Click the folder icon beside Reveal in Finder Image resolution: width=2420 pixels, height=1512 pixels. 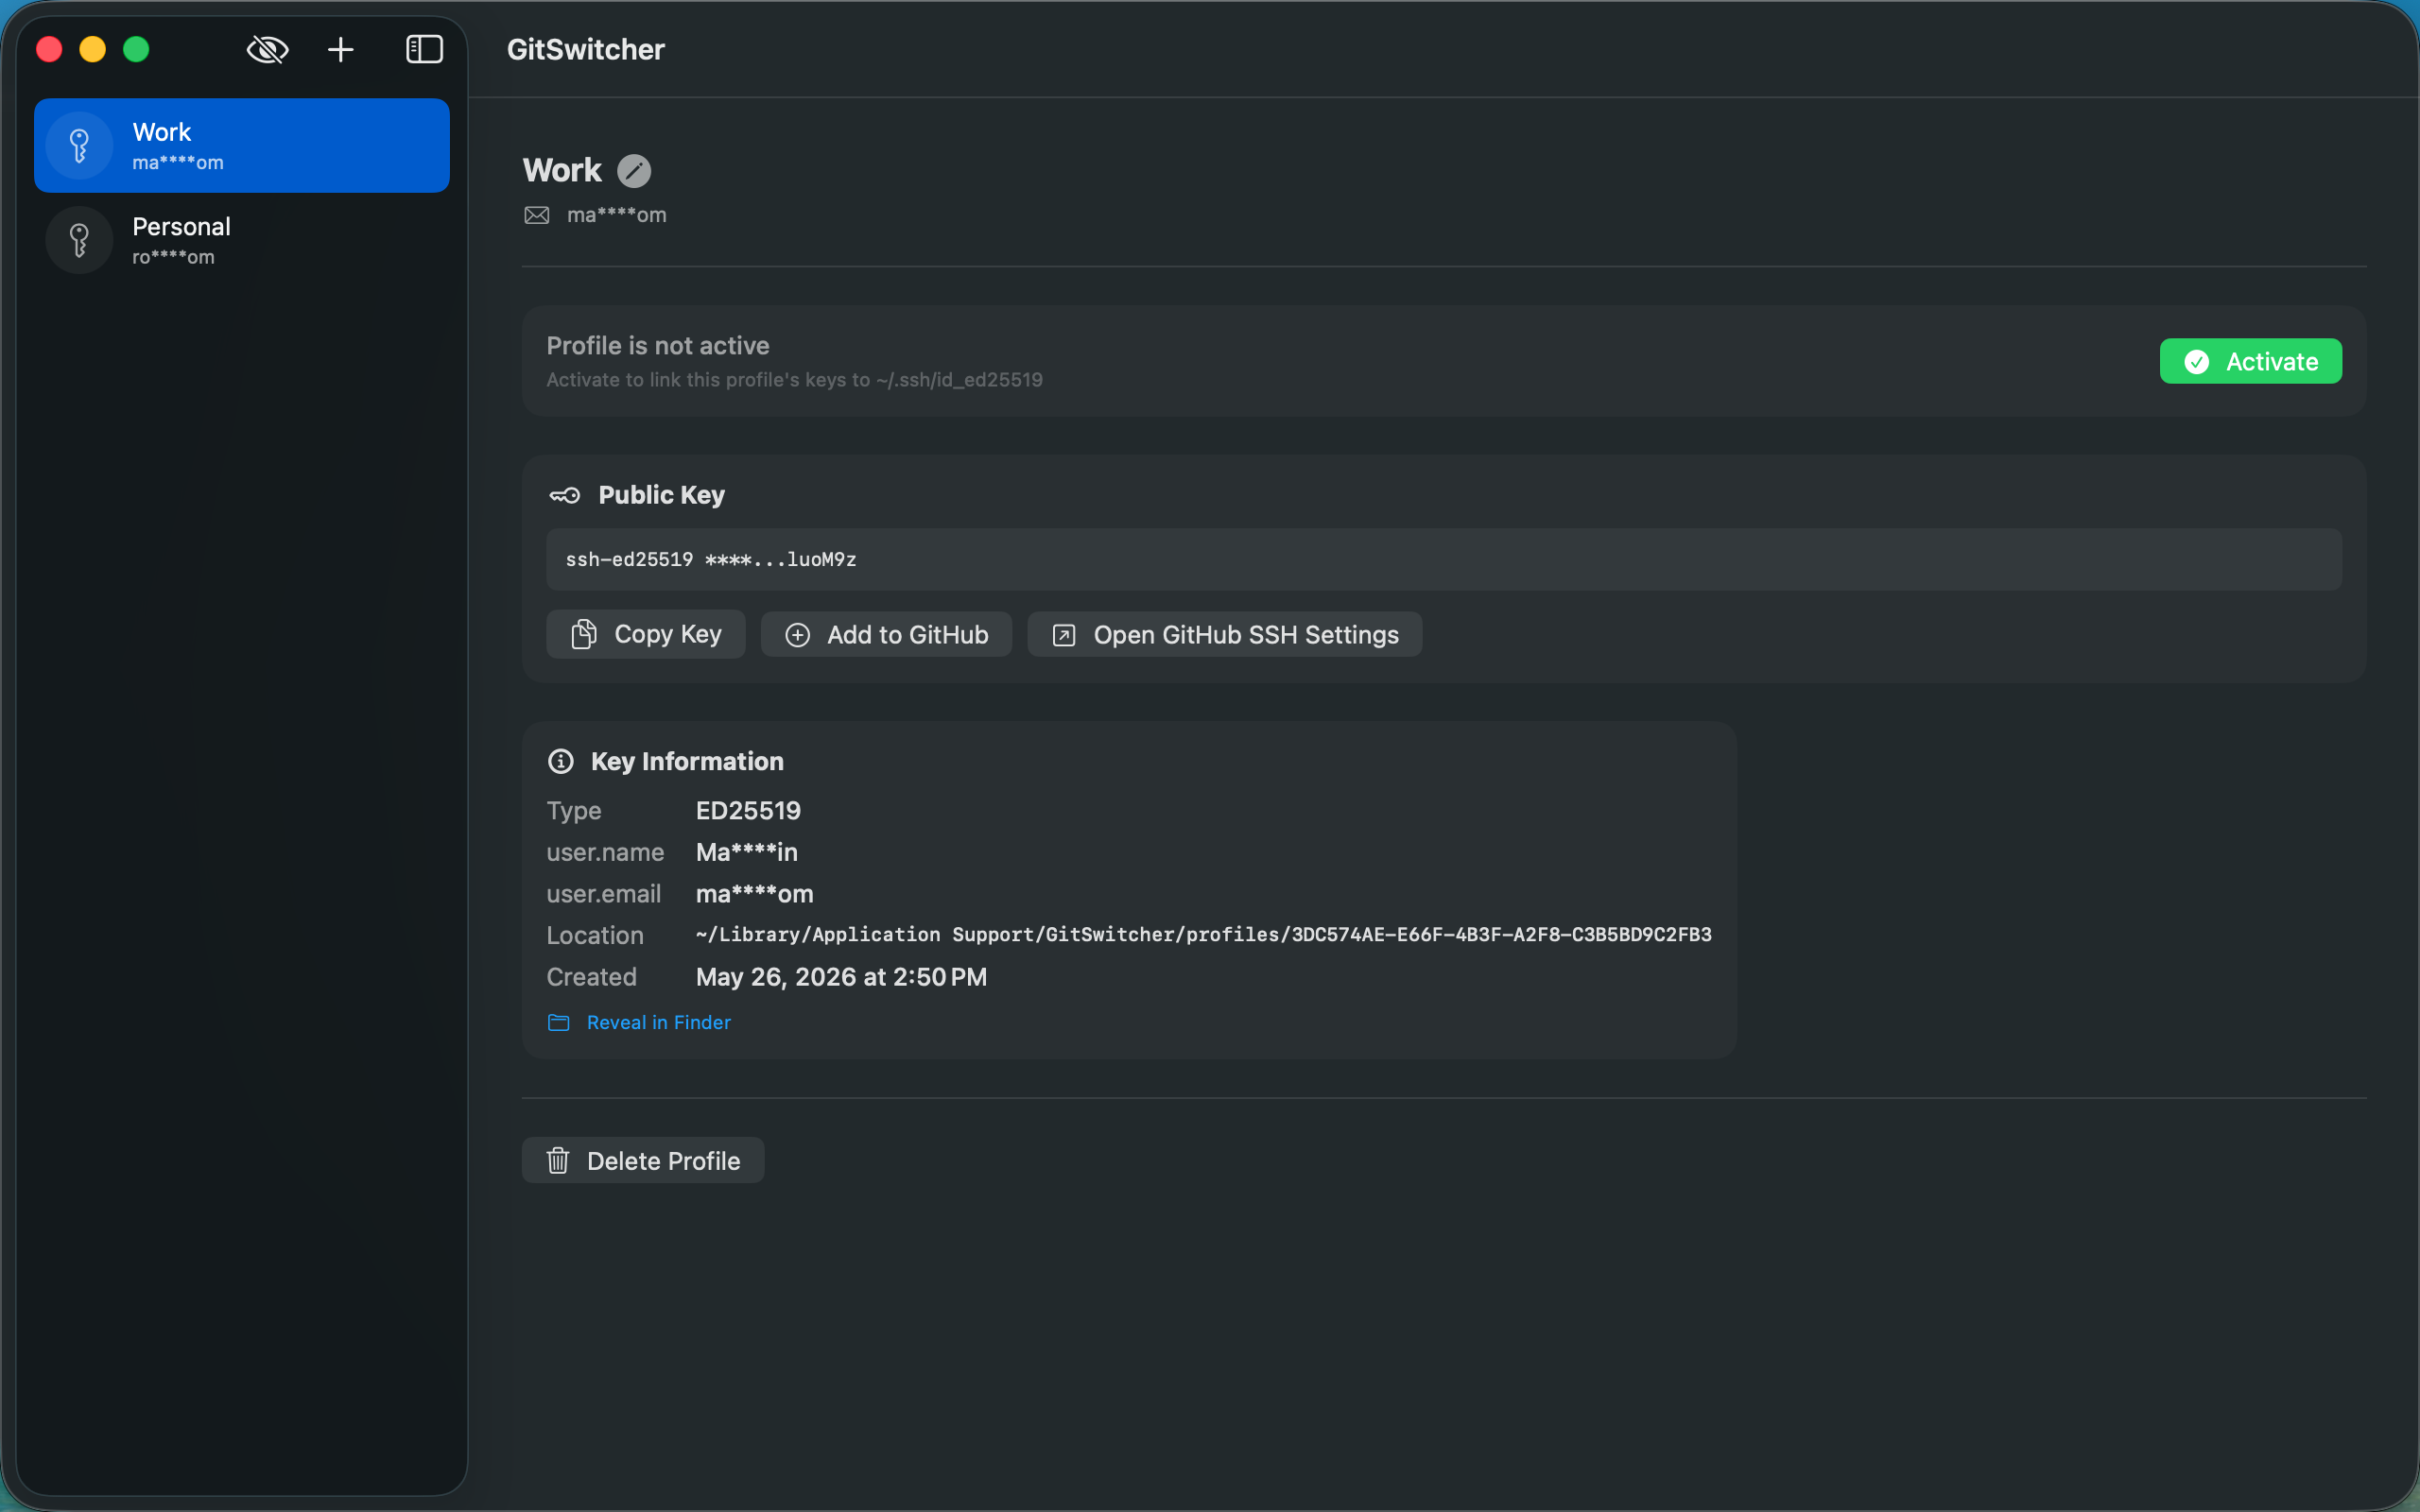pyautogui.click(x=559, y=1022)
